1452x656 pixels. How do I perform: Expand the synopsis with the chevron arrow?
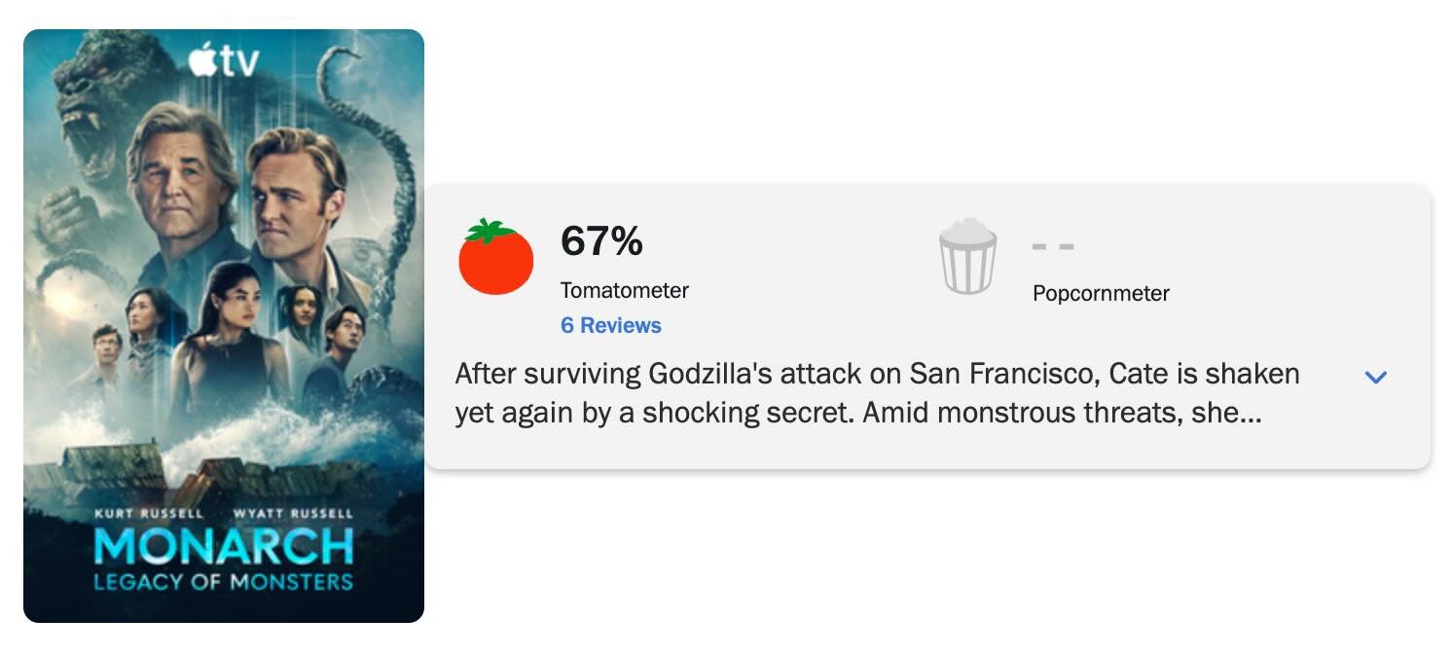pyautogui.click(x=1375, y=377)
